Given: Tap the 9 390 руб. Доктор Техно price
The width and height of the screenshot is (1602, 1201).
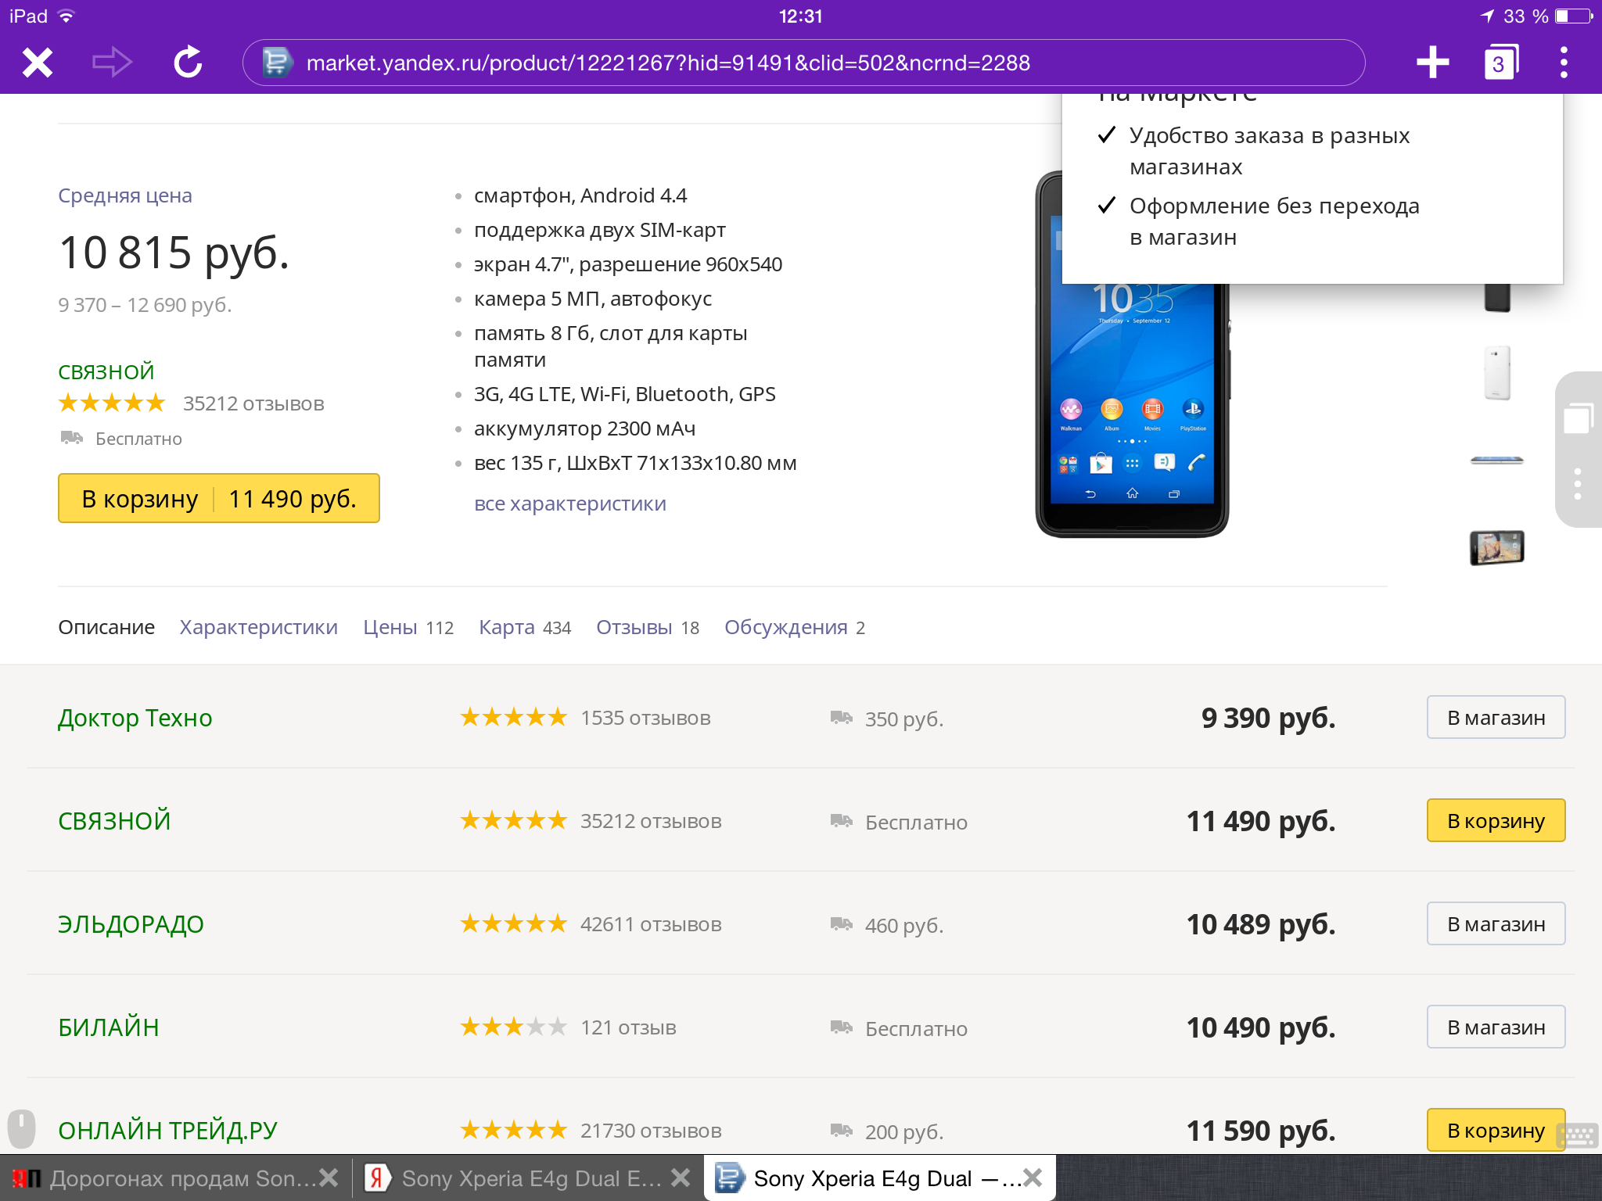Looking at the screenshot, I should coord(1268,718).
